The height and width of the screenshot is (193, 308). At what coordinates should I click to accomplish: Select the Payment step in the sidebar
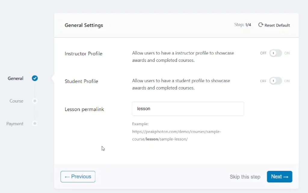(x=15, y=124)
